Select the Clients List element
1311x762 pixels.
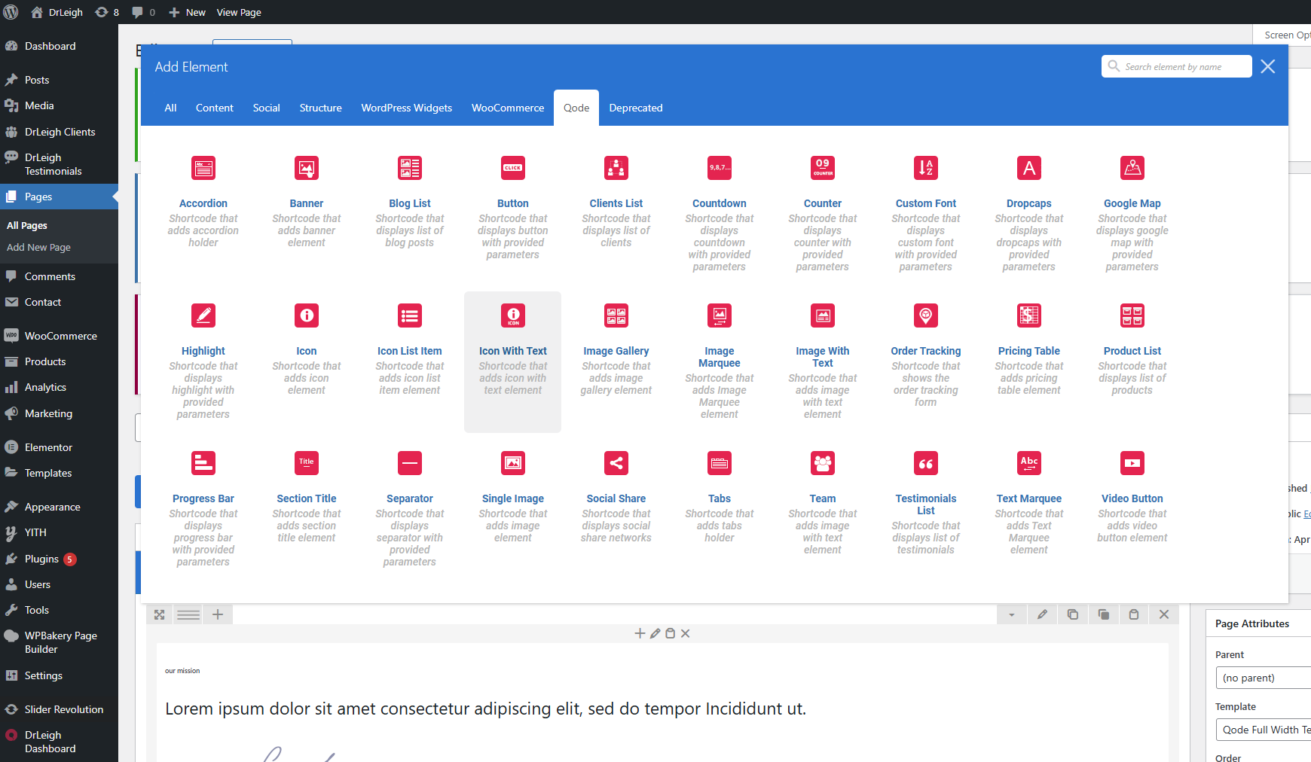pyautogui.click(x=616, y=203)
